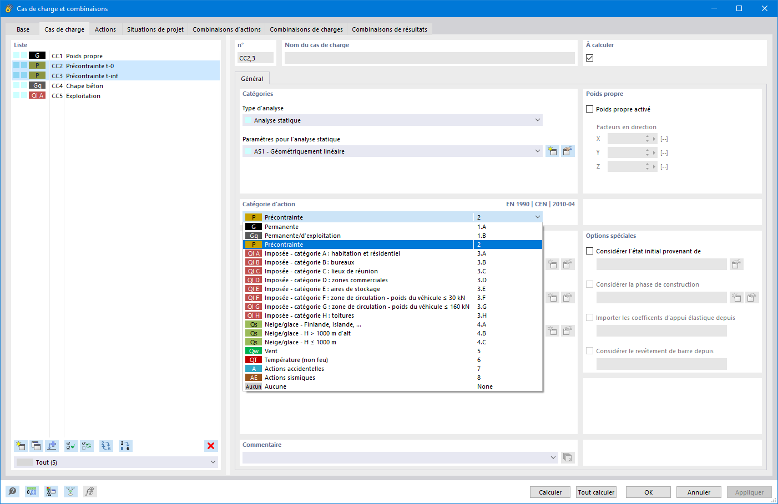Switch to the Base tab
778x504 pixels.
tap(23, 29)
